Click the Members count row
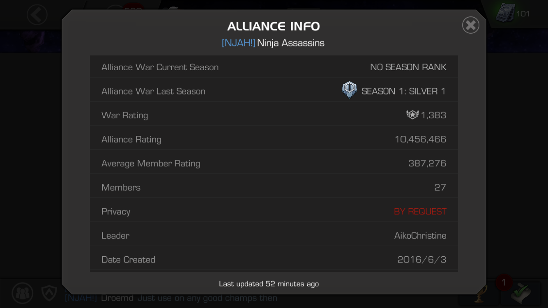This screenshot has height=308, width=548. 274,187
